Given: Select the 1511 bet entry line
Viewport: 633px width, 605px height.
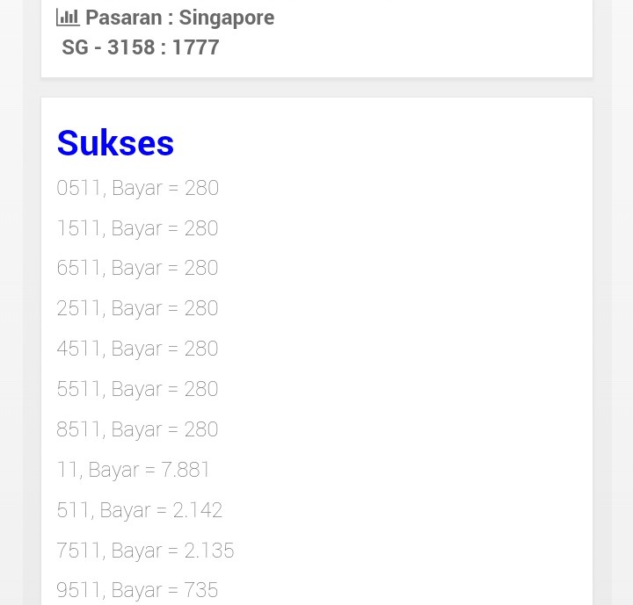Looking at the screenshot, I should (137, 228).
